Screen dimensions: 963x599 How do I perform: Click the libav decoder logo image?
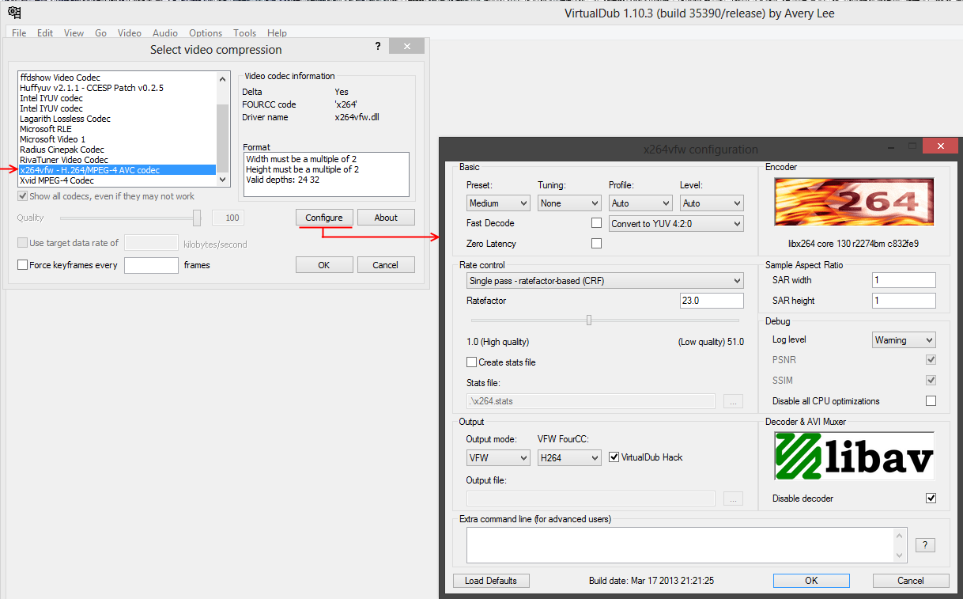pos(854,456)
